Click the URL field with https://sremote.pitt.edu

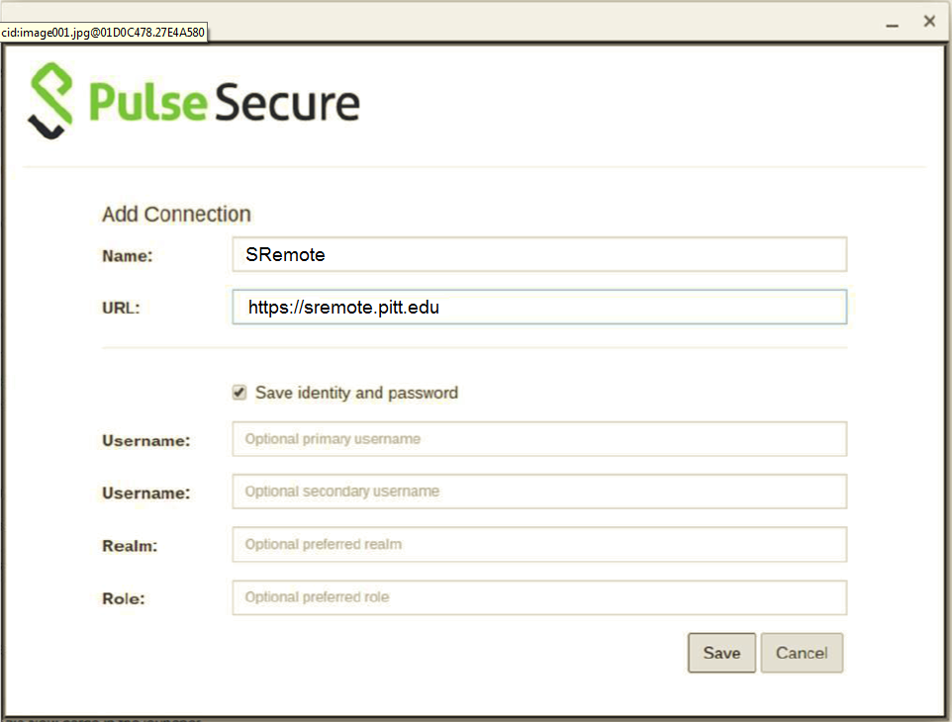pyautogui.click(x=539, y=307)
